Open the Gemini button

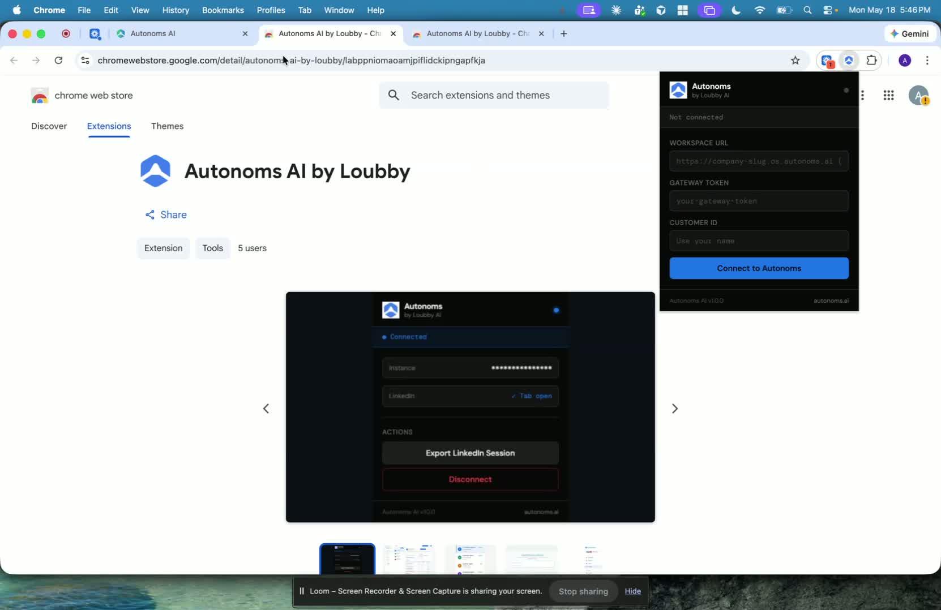tap(909, 33)
